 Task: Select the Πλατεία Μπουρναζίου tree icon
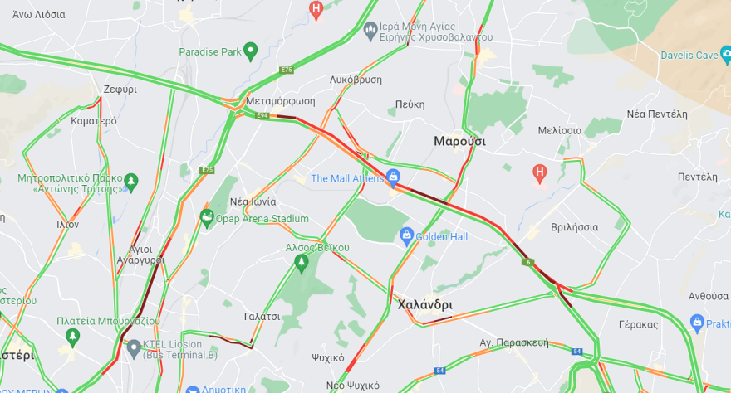click(72, 337)
